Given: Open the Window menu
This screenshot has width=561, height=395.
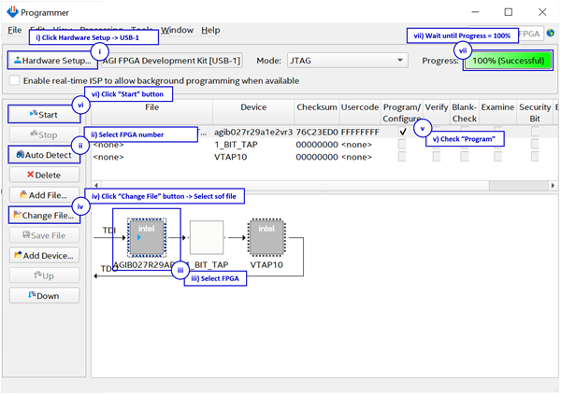Looking at the screenshot, I should pyautogui.click(x=177, y=30).
